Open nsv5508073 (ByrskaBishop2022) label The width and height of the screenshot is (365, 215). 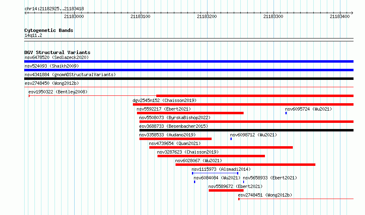175,118
